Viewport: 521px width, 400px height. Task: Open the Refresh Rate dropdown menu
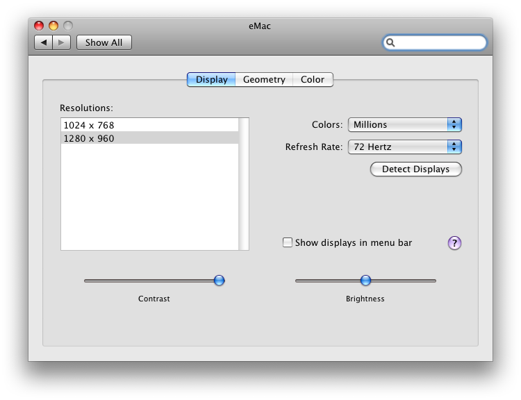click(x=405, y=147)
